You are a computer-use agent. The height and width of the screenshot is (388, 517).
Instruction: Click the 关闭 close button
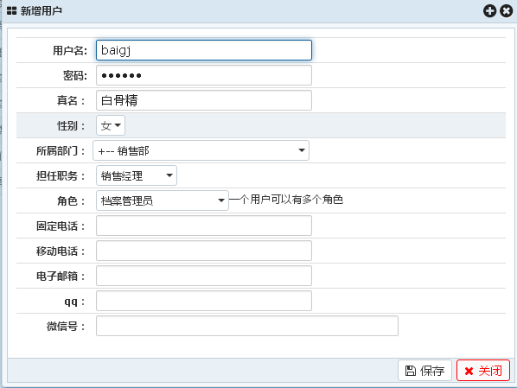483,371
